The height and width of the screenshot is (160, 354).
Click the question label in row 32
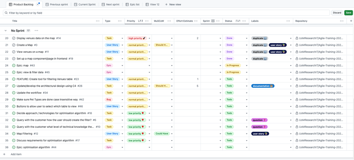click(x=259, y=120)
